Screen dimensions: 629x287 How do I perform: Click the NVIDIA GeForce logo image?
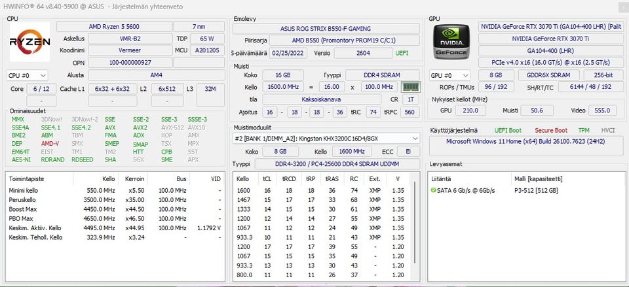click(x=452, y=42)
